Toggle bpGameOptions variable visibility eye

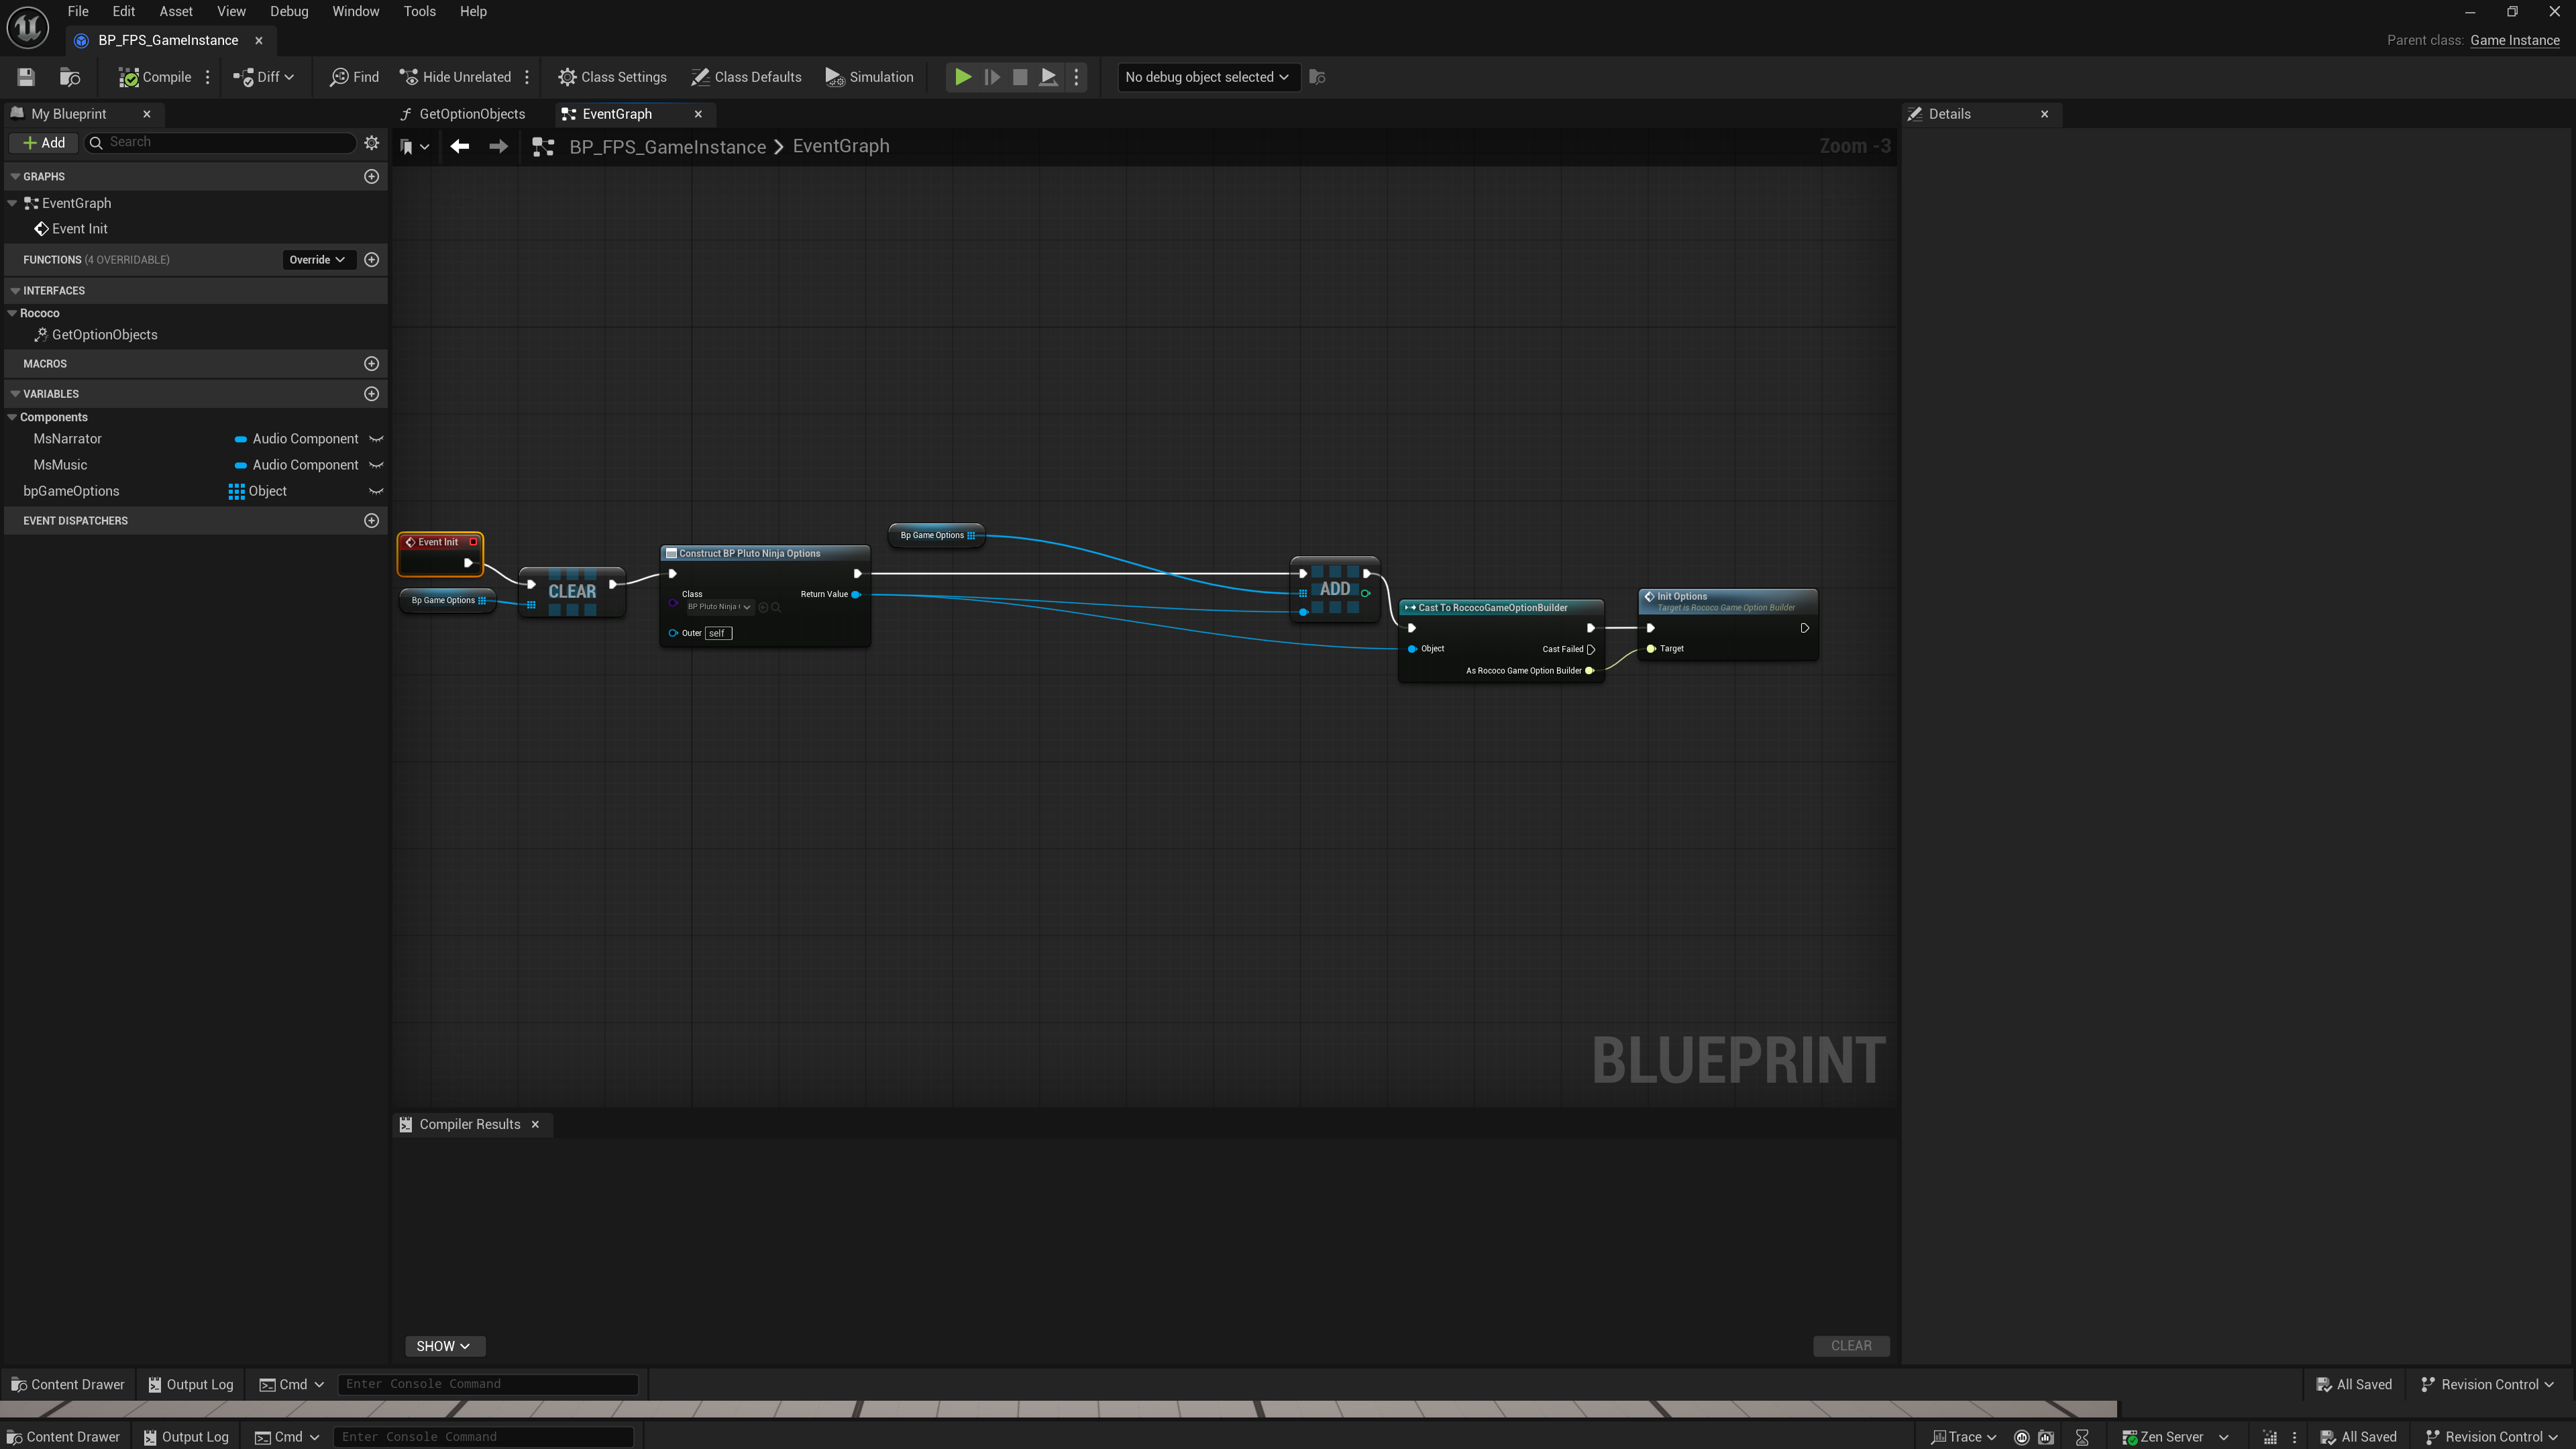tap(376, 491)
